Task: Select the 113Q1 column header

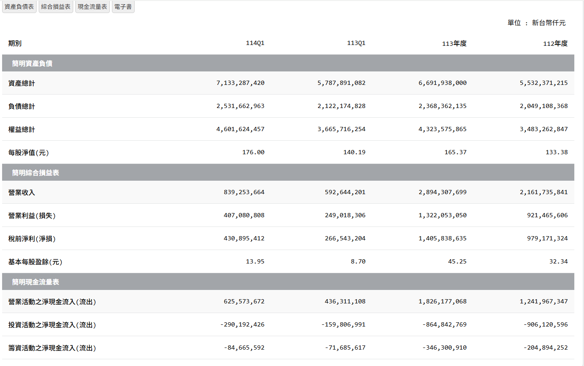Action: point(356,43)
